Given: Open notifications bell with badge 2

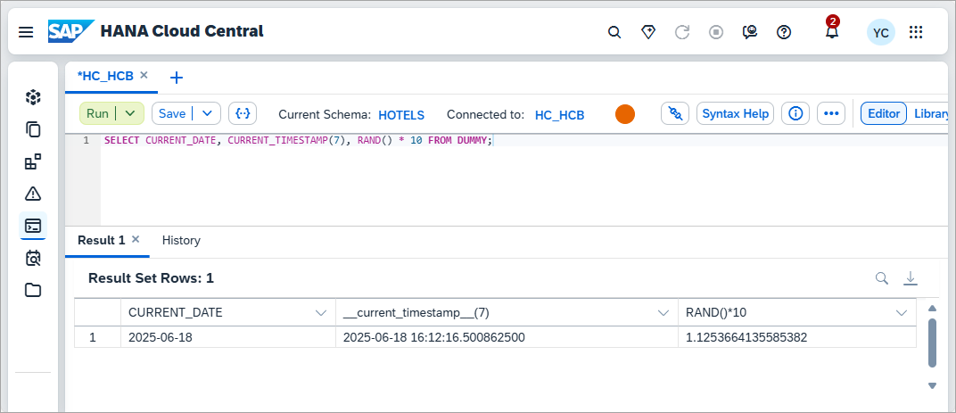Looking at the screenshot, I should (832, 30).
